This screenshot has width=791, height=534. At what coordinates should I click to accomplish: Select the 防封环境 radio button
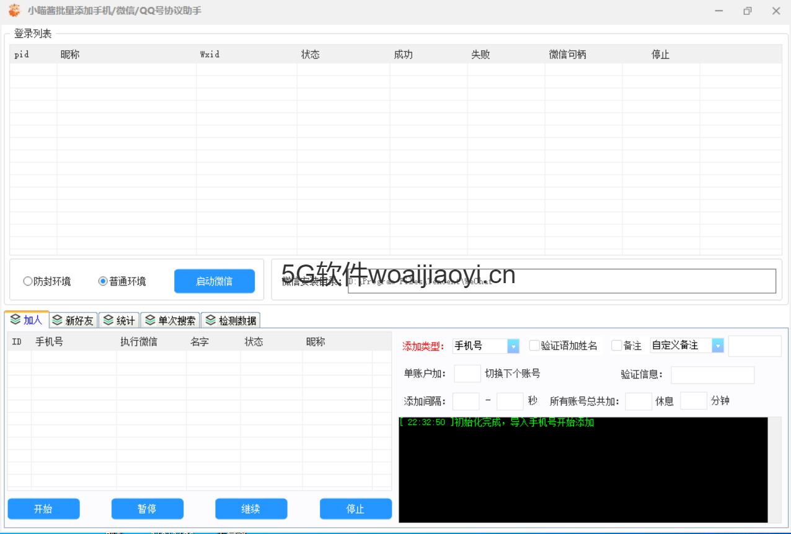[x=27, y=281]
